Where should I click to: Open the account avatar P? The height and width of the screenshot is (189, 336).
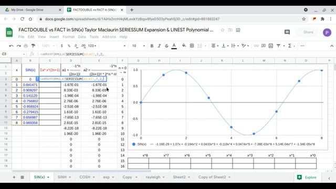[327, 33]
